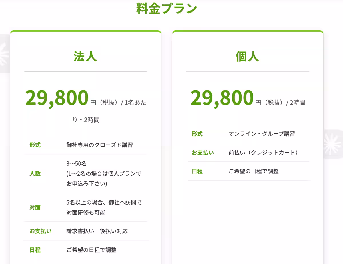Viewport: 343px width, 264px height.
Task: Click 前払い(クレジットカード) payment text
Action: [263, 152]
